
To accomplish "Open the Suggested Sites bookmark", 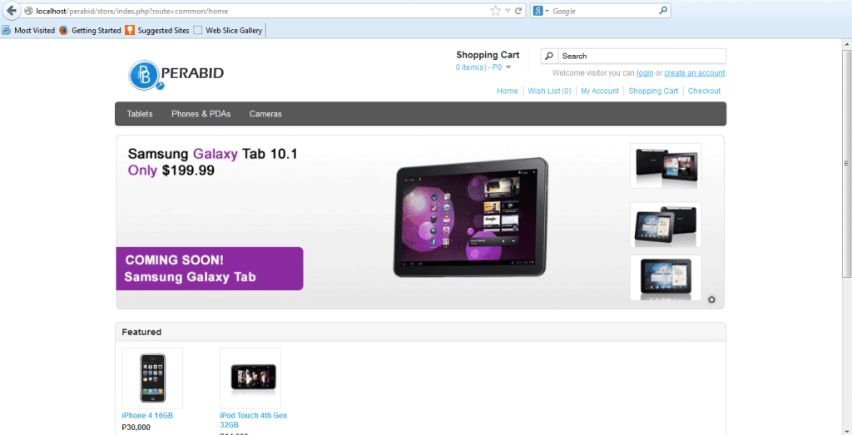I will 156,31.
